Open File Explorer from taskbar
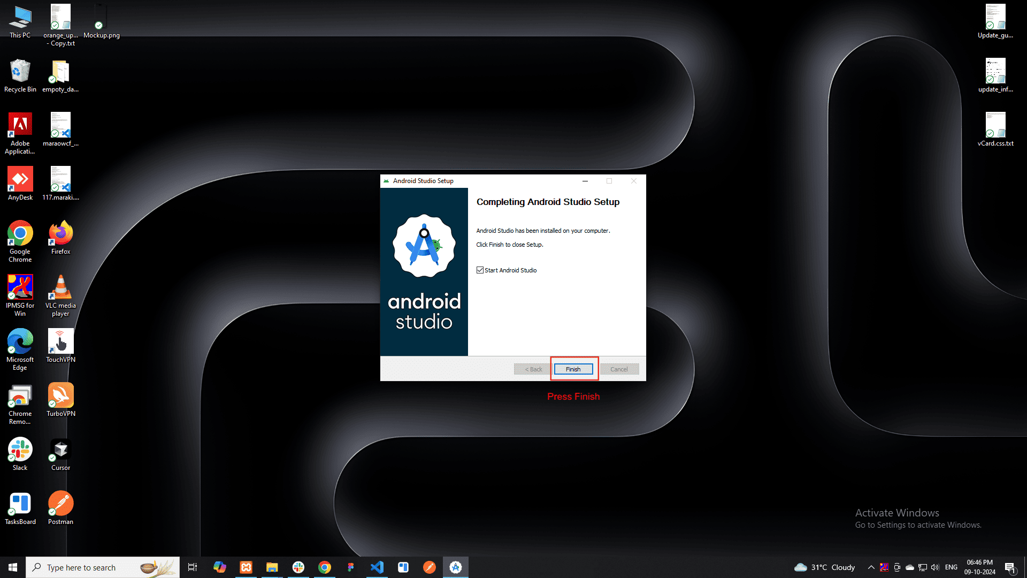 pos(272,567)
